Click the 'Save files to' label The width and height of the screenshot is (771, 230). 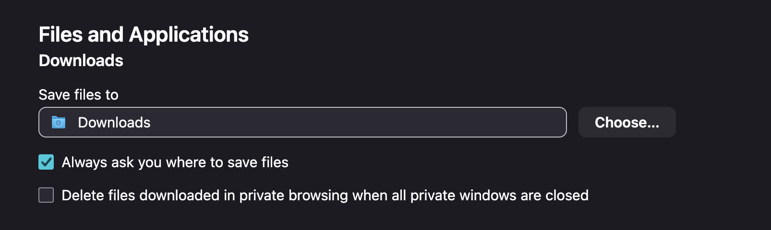click(x=78, y=95)
